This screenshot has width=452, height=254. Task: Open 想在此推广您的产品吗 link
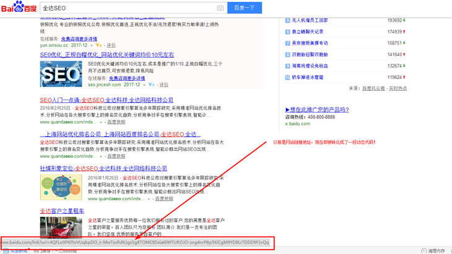(317, 109)
